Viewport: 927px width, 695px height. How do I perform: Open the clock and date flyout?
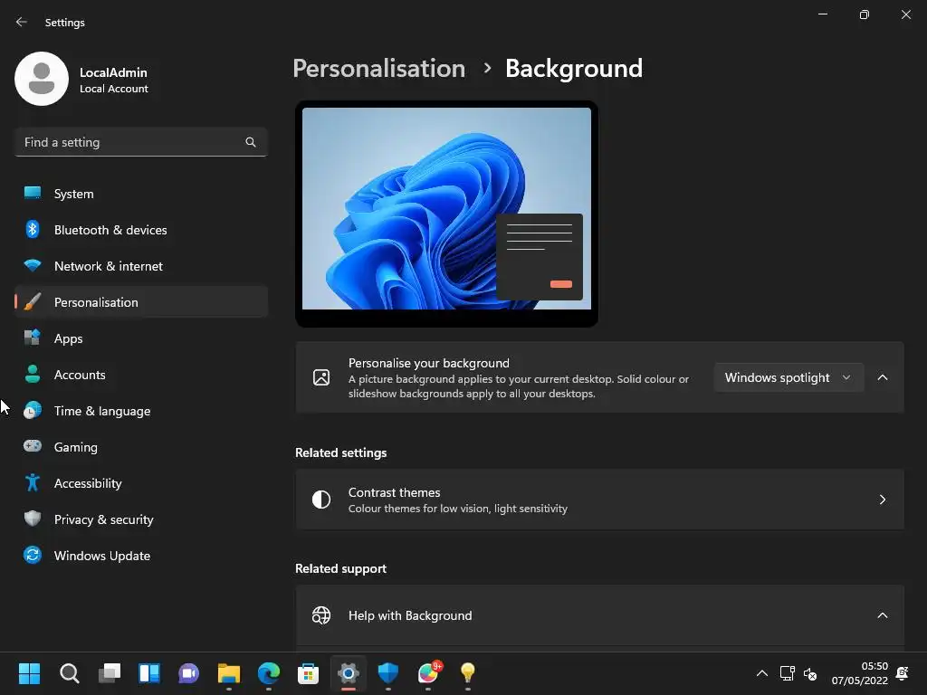point(859,673)
